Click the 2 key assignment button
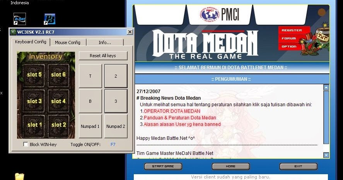 coord(116,76)
